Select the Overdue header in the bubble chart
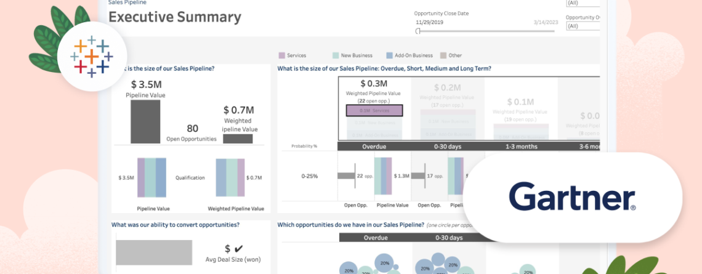702x274 pixels. 376,238
